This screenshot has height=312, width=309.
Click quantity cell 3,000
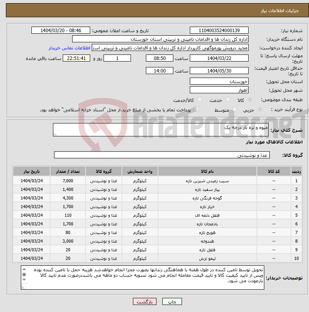[68, 241]
